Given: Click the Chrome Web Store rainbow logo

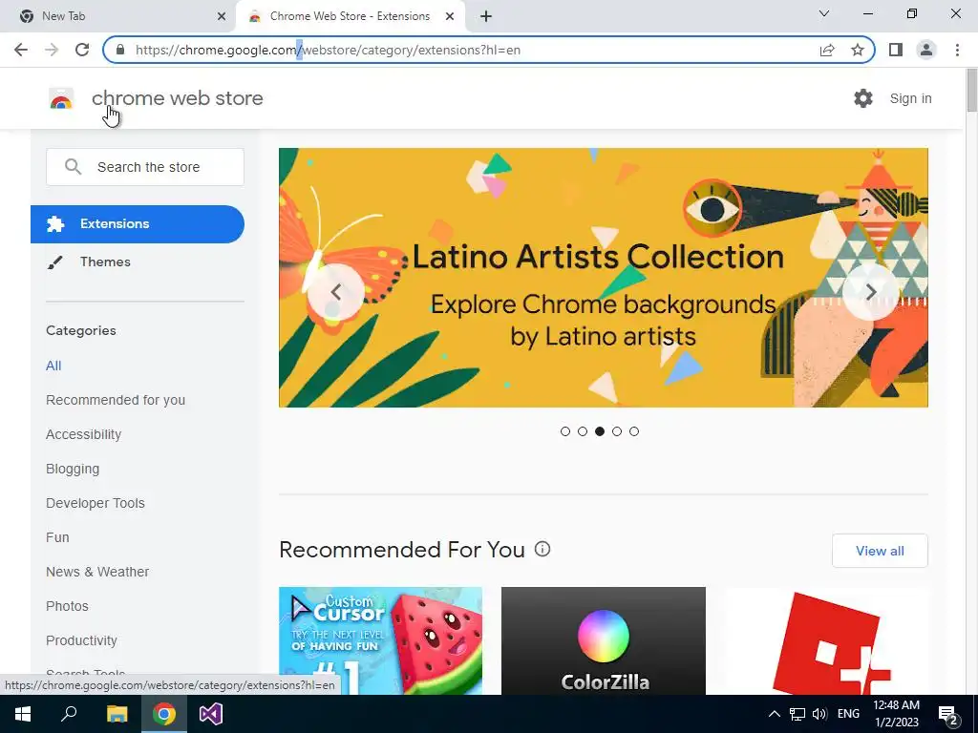Looking at the screenshot, I should coord(61,98).
